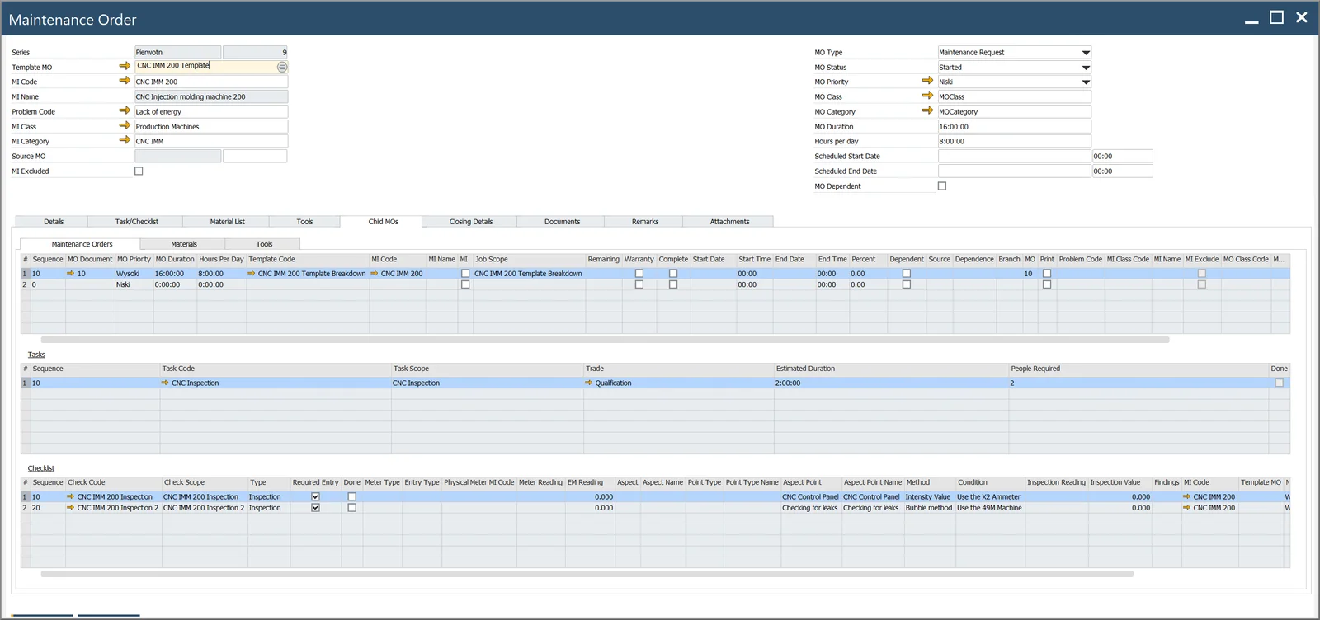Click link arrow beside CNC Inspection task code
The width and height of the screenshot is (1320, 620).
165,383
